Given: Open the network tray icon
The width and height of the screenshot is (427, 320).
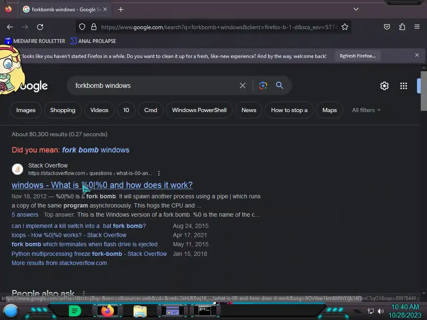Looking at the screenshot, I should click(x=370, y=311).
